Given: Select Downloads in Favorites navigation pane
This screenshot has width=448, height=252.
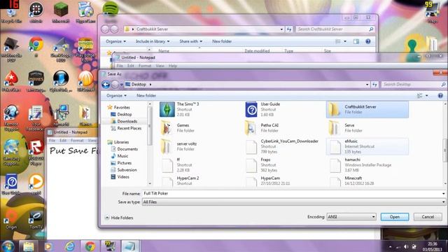Looking at the screenshot, I should tap(124, 121).
